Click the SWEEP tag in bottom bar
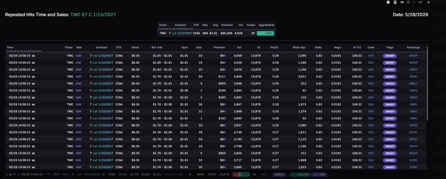 coord(279,175)
